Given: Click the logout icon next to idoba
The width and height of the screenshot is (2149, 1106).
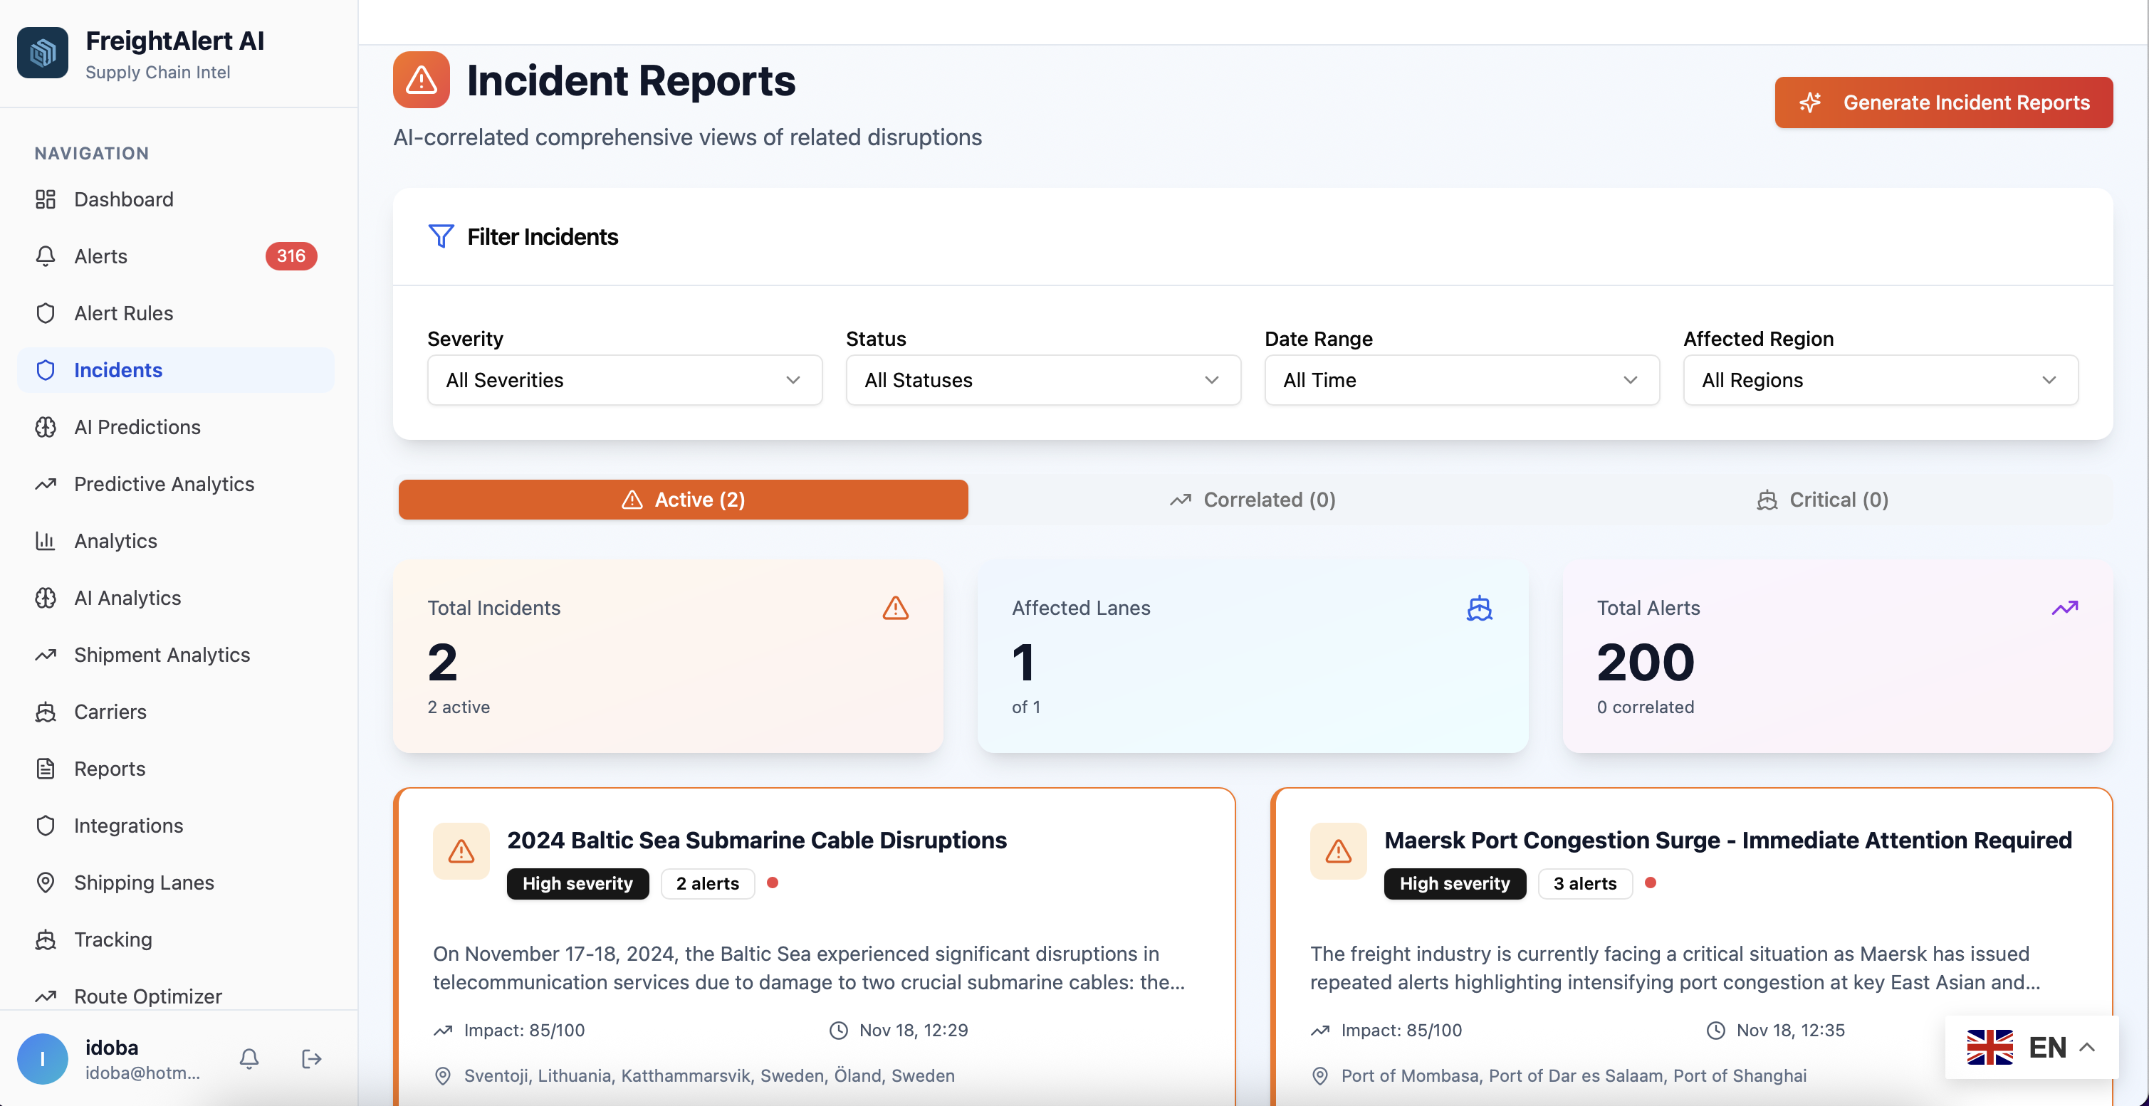Looking at the screenshot, I should tap(310, 1058).
